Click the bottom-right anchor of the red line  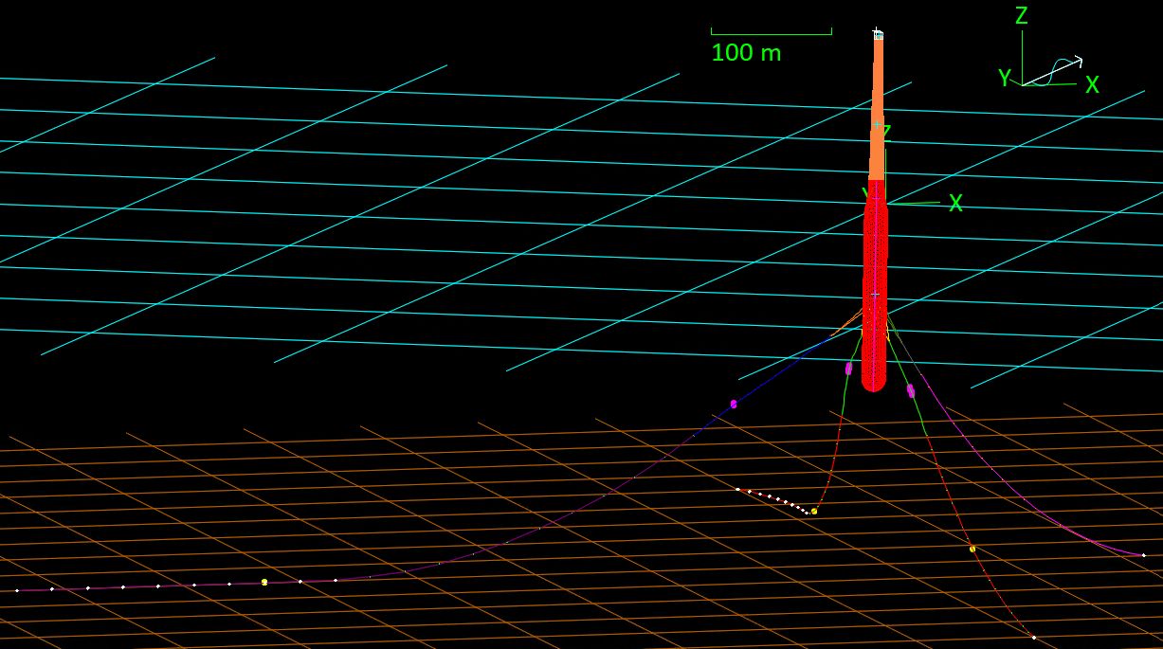click(1033, 637)
